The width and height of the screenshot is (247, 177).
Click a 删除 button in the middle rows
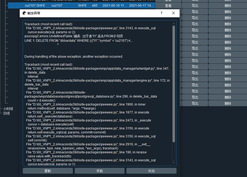pyautogui.click(x=228, y=54)
